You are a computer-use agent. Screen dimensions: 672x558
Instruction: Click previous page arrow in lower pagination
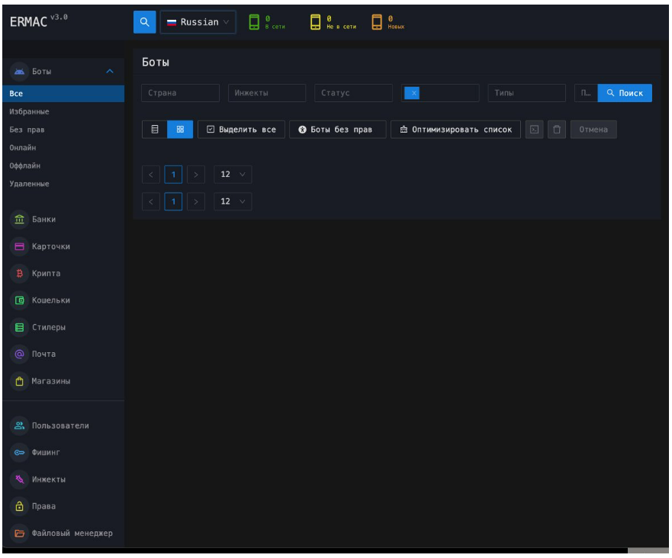pyautogui.click(x=151, y=201)
